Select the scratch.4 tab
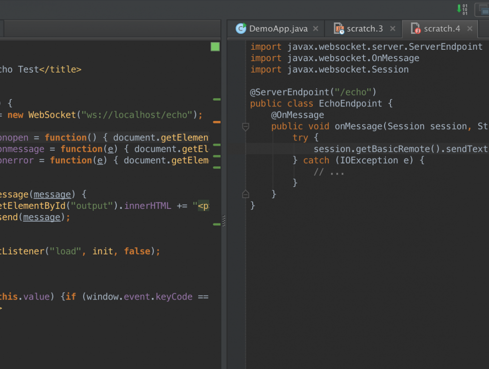This screenshot has height=369, width=489. 440,29
